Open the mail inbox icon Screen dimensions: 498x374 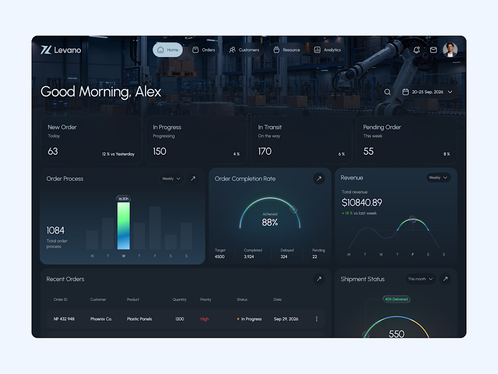point(433,50)
